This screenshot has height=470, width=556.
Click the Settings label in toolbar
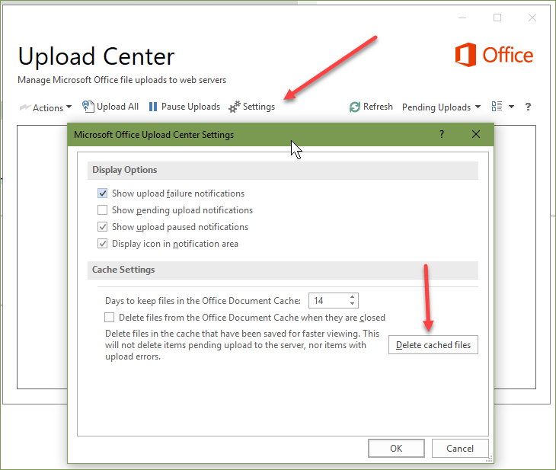(259, 107)
